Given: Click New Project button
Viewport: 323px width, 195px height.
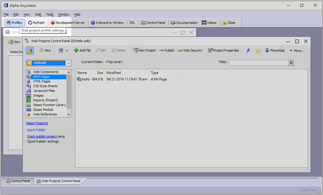Looking at the screenshot, I should coord(144,50).
